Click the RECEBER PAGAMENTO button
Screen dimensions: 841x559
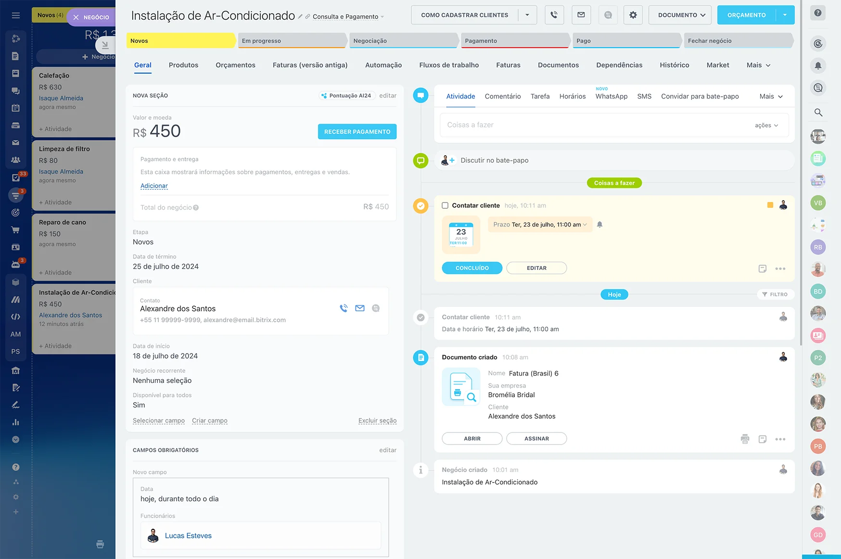[x=357, y=131]
